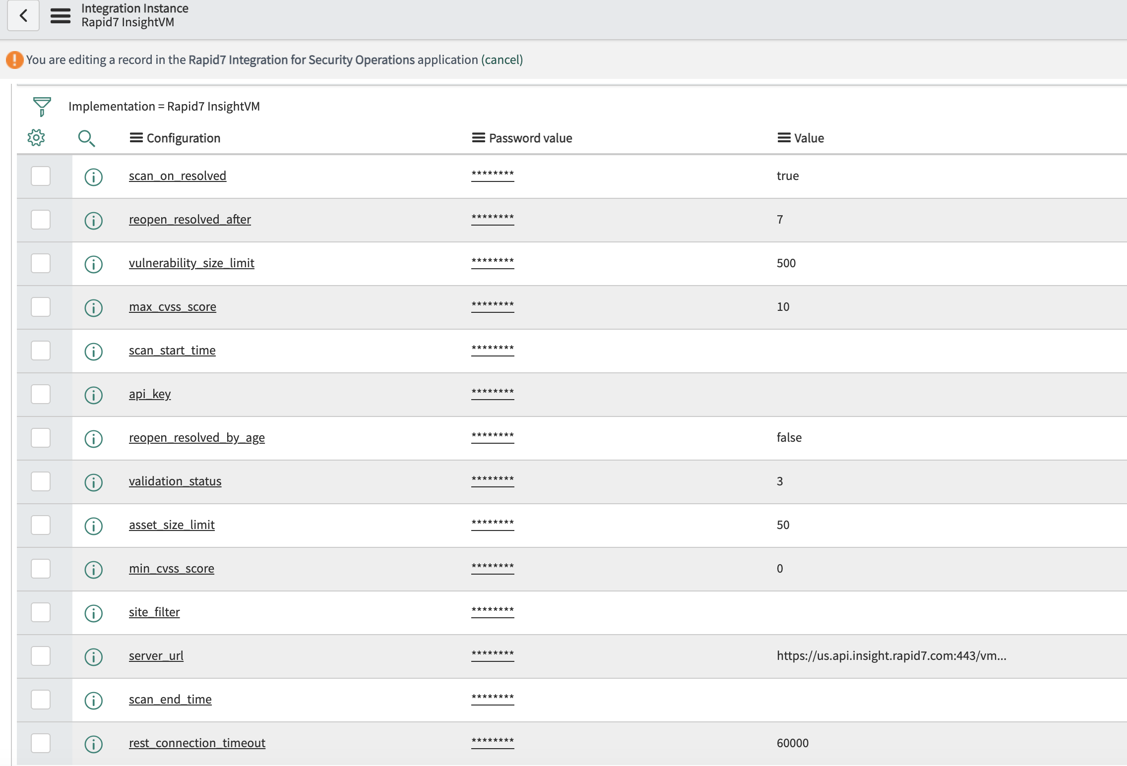Select the validation_status row checkbox
Image resolution: width=1127 pixels, height=766 pixels.
[41, 481]
